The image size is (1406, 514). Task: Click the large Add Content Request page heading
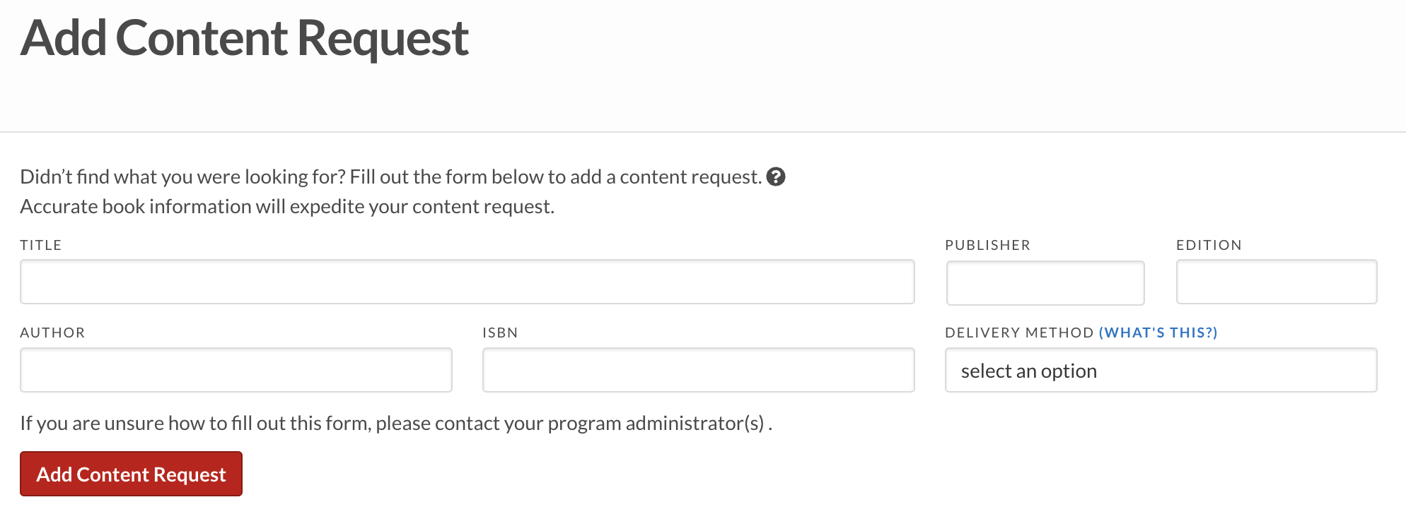point(245,38)
